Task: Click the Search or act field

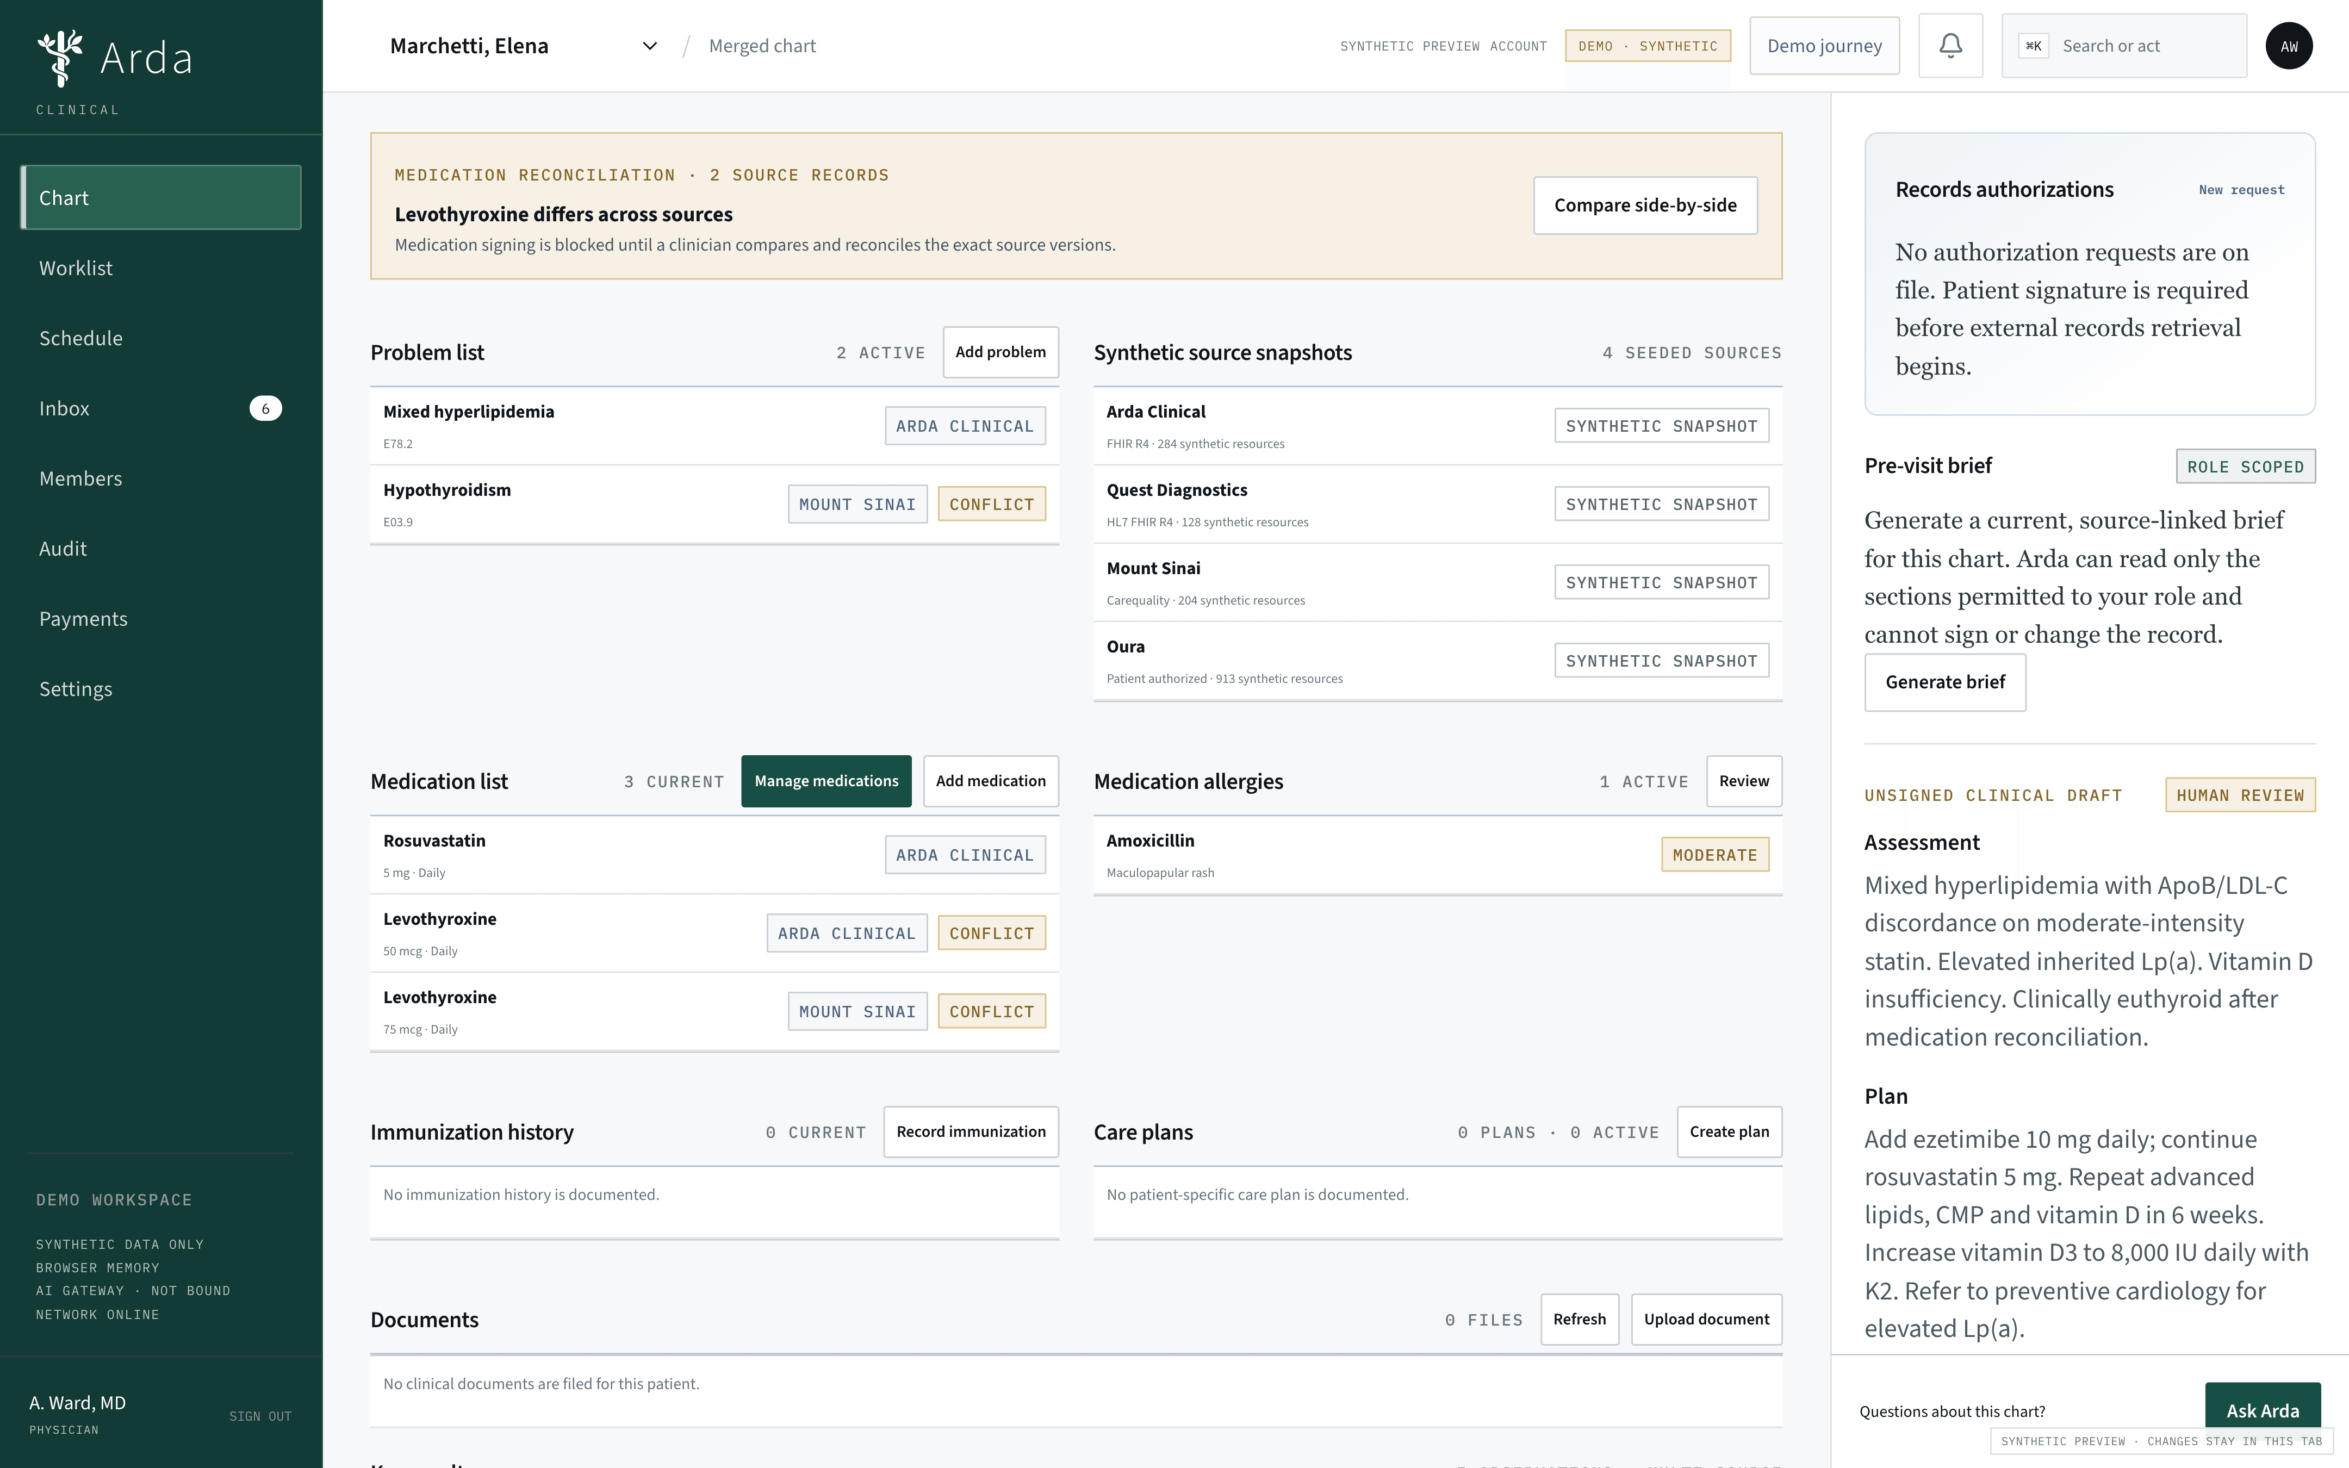Action: pos(2124,46)
